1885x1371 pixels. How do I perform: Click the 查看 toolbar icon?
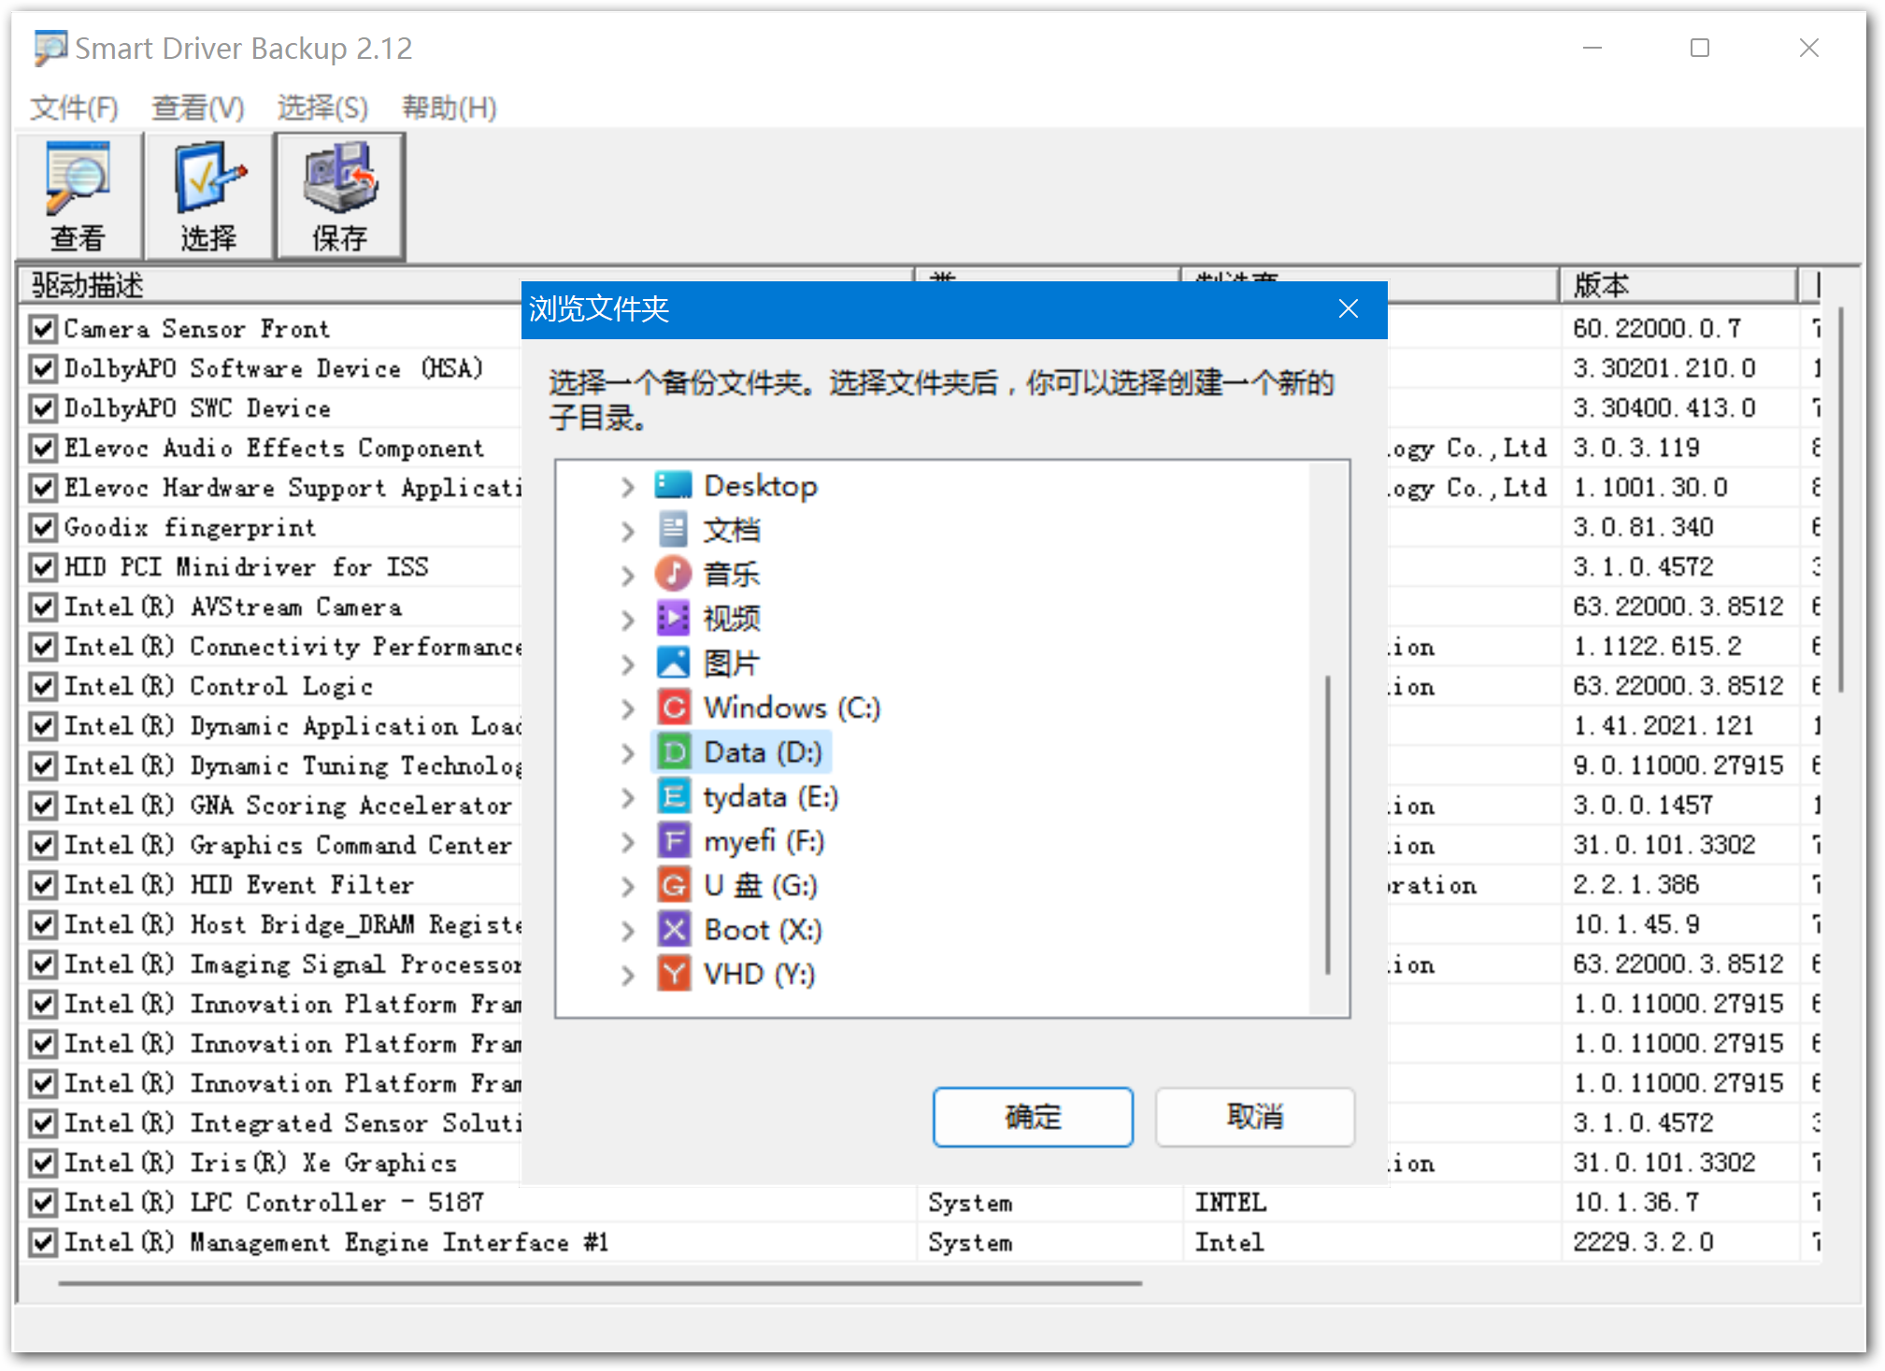(x=79, y=196)
